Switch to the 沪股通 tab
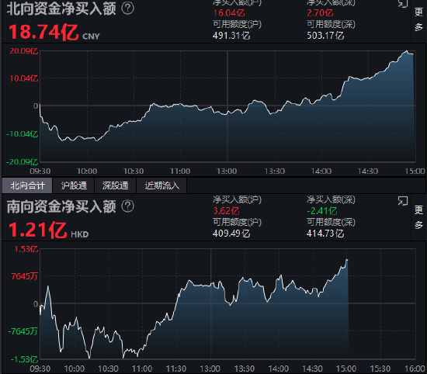 click(74, 185)
